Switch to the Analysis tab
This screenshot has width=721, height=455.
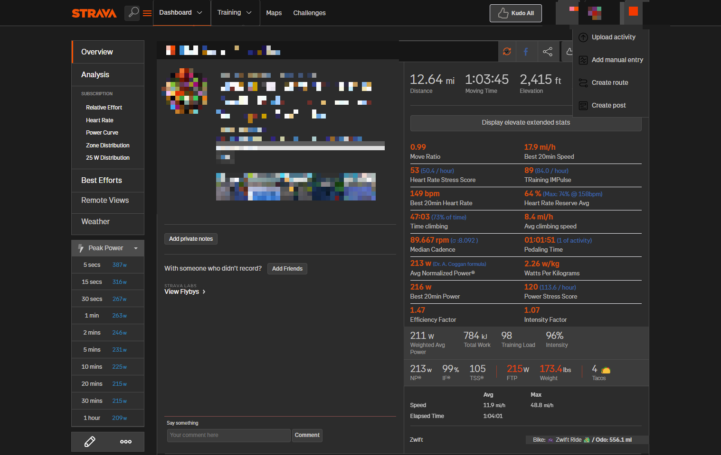coord(108,74)
